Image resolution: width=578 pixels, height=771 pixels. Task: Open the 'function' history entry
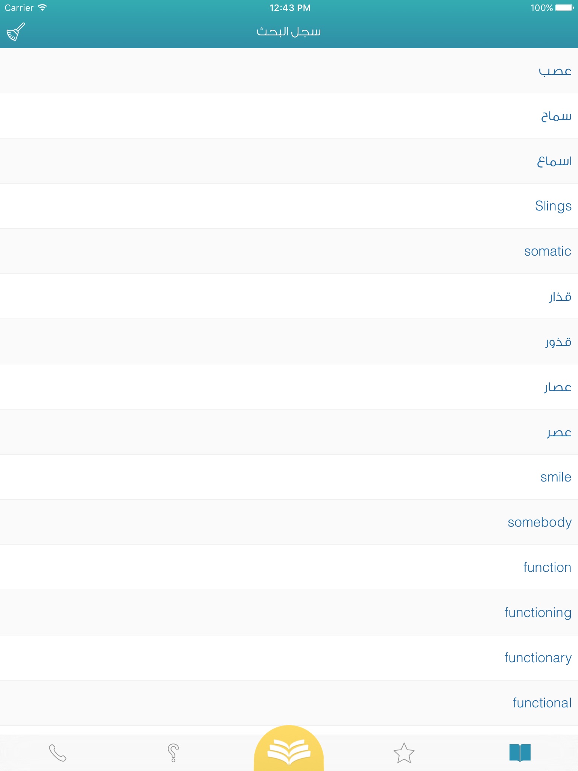point(547,567)
